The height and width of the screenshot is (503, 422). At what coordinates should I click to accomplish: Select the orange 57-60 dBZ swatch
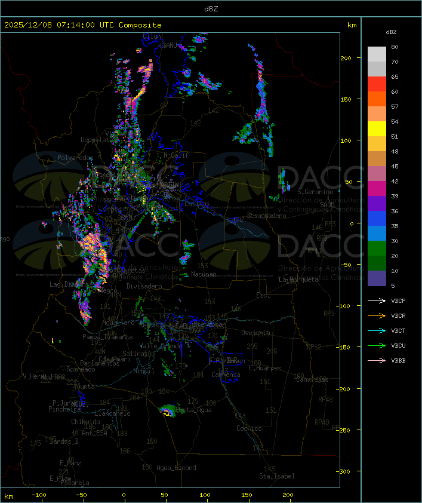(377, 99)
